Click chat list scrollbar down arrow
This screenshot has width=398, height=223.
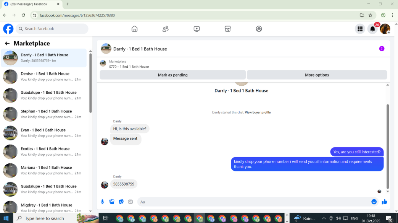[90, 211]
